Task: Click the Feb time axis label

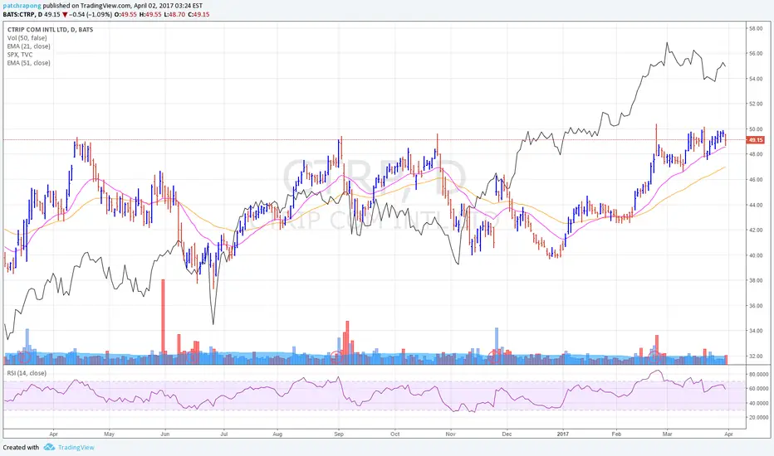Action: tap(616, 434)
